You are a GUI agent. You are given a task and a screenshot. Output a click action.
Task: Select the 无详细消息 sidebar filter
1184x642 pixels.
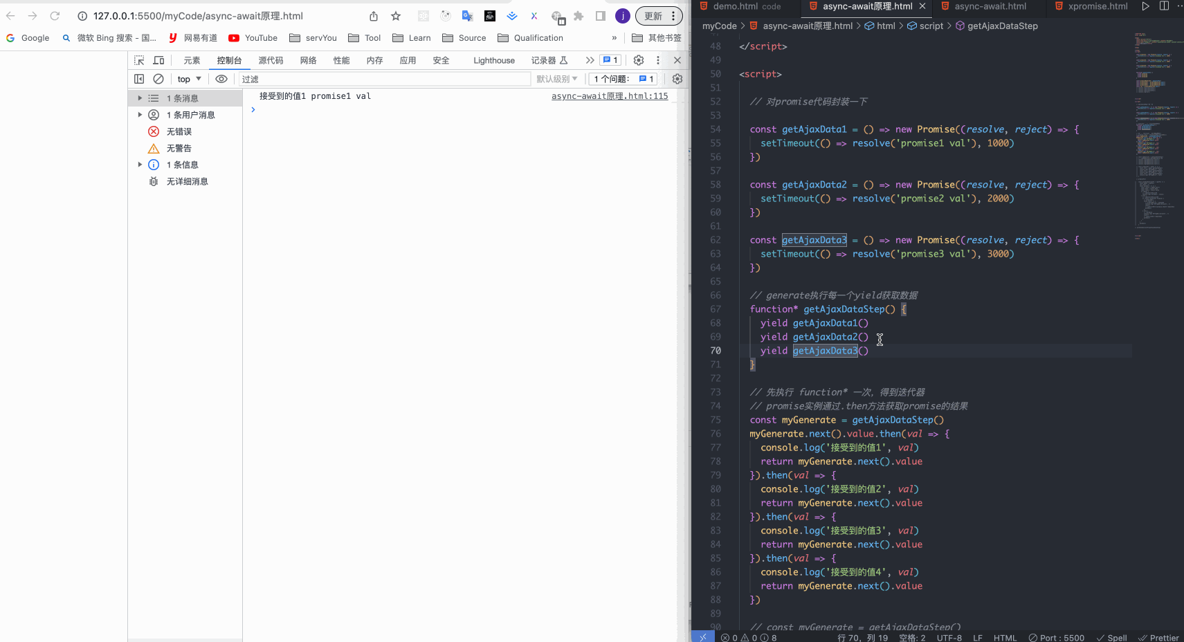(188, 181)
